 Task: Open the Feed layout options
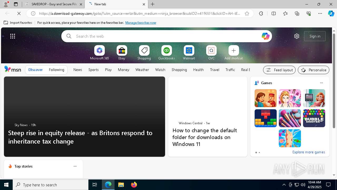point(279,70)
